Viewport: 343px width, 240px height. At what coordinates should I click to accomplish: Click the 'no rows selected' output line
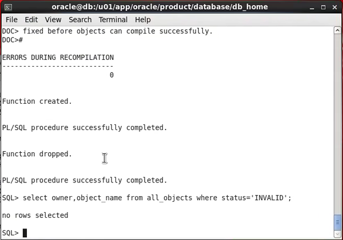coord(35,215)
